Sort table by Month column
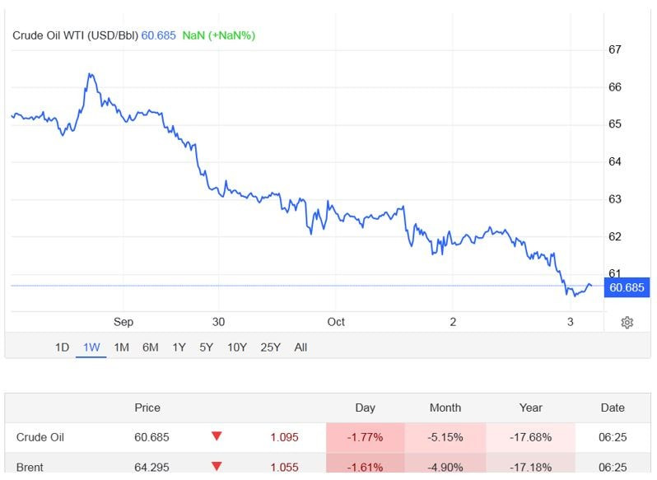Screen dimensions: 657x480 (445, 408)
